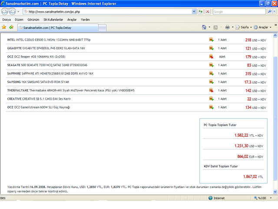Open the Sık Kullanılanlar menu

click(x=53, y=20)
